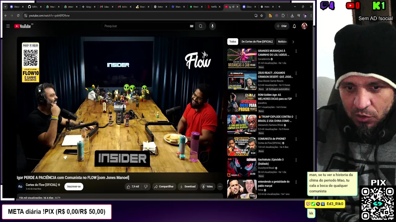Click the search magnifier button
This screenshot has height=222, width=396.
tap(200, 26)
